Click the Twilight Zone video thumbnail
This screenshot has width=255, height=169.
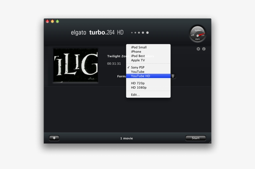coord(76,65)
